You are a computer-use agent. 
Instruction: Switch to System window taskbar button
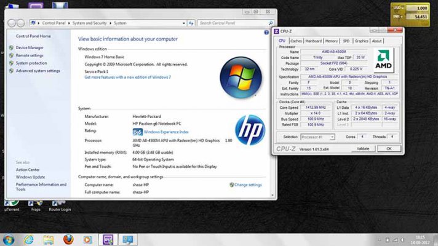coord(128,240)
